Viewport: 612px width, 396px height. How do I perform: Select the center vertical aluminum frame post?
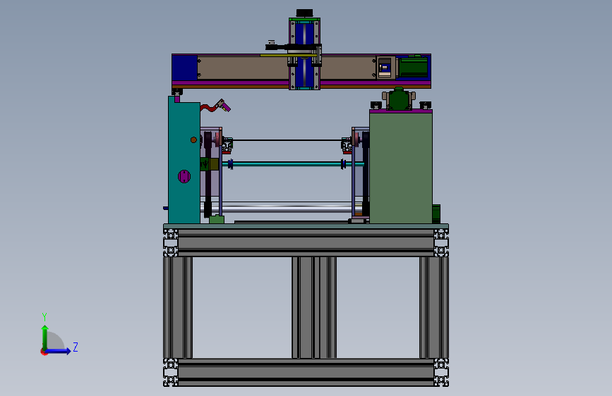[314, 307]
